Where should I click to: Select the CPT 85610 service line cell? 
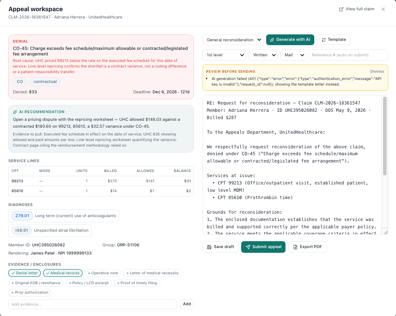[x=17, y=191]
